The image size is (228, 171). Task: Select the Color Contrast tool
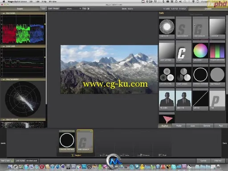[x=167, y=52]
